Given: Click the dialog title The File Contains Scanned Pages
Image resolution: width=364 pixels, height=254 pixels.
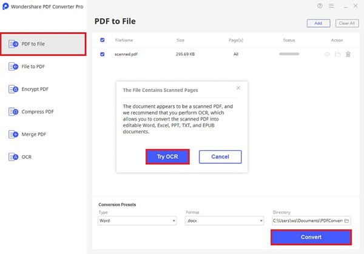Looking at the screenshot, I should coord(160,90).
